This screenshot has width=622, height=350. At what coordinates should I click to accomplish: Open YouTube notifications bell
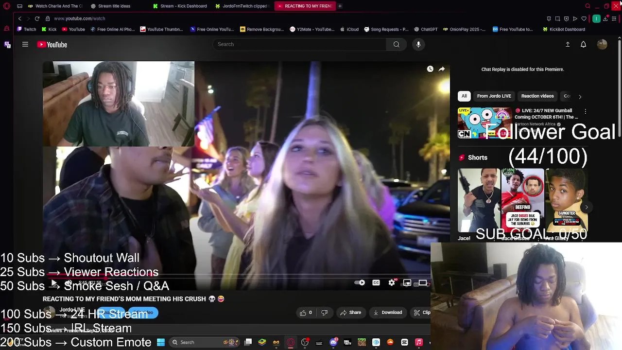coord(584,44)
